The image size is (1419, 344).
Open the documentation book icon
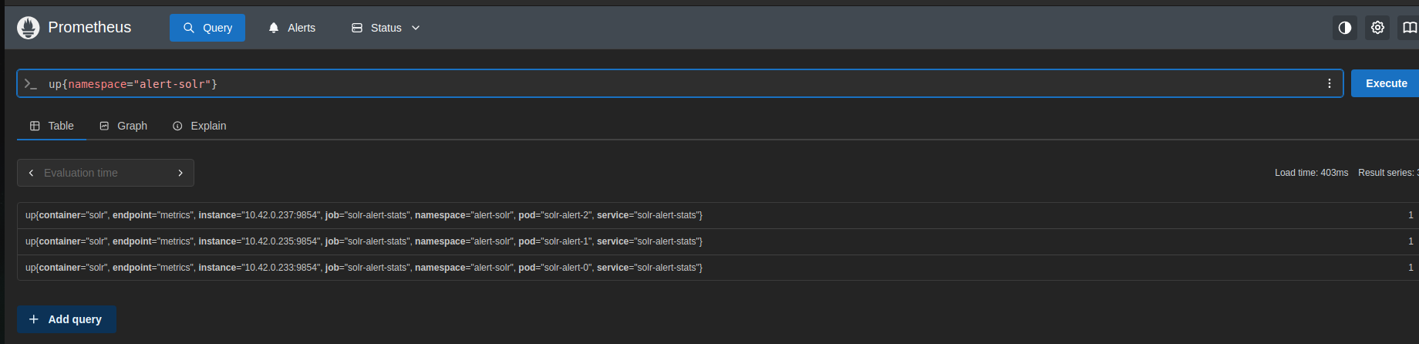1409,28
